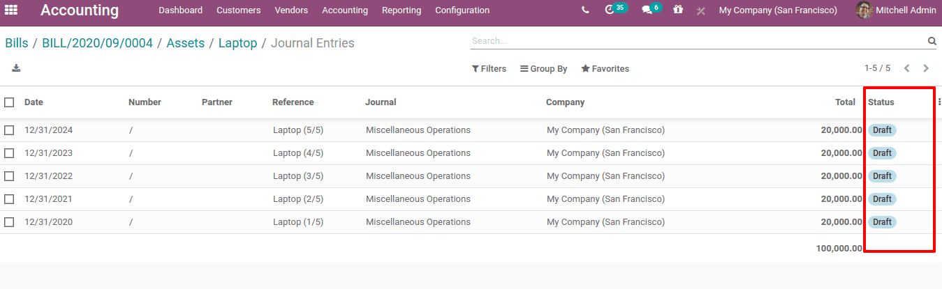This screenshot has height=289, width=942.
Task: Click the export download icon
Action: 17,68
